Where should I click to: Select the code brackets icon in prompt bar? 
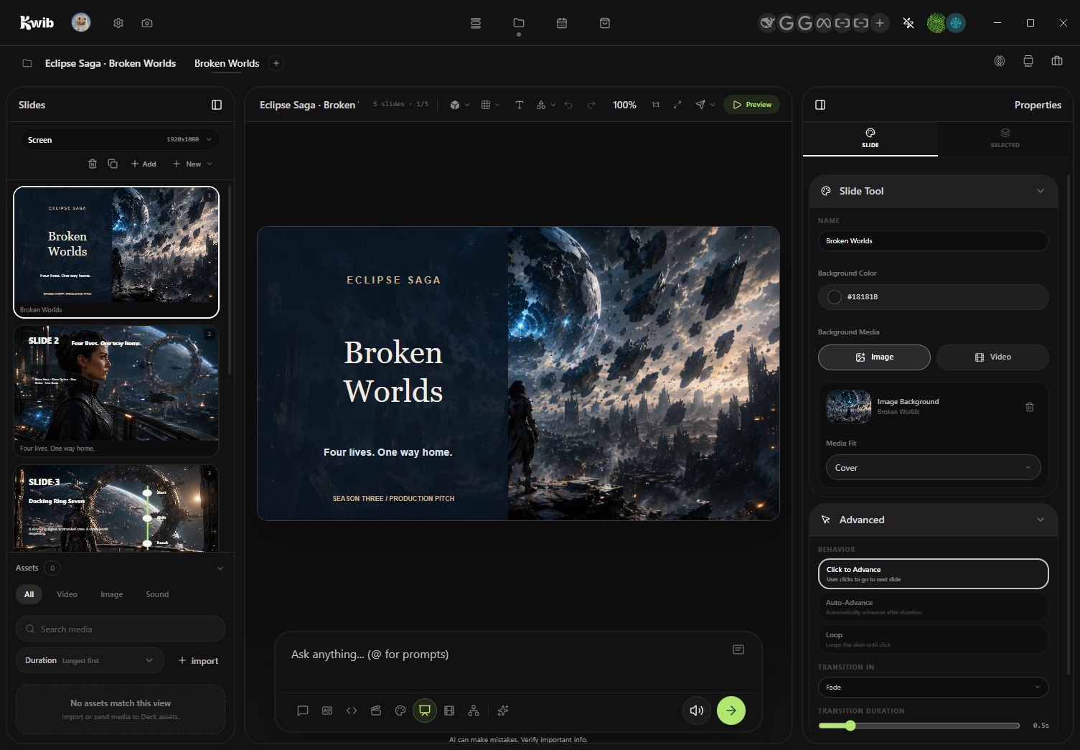tap(352, 711)
